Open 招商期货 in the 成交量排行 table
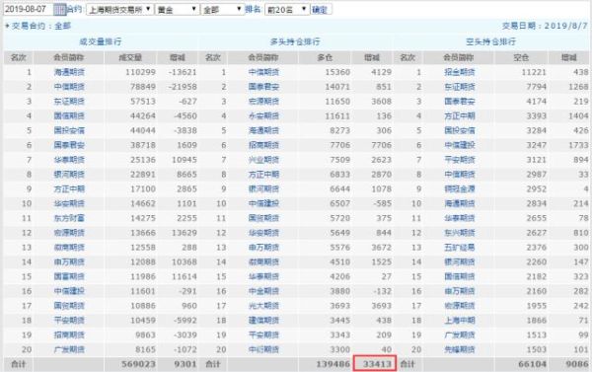This screenshot has width=592, height=372. [x=69, y=335]
